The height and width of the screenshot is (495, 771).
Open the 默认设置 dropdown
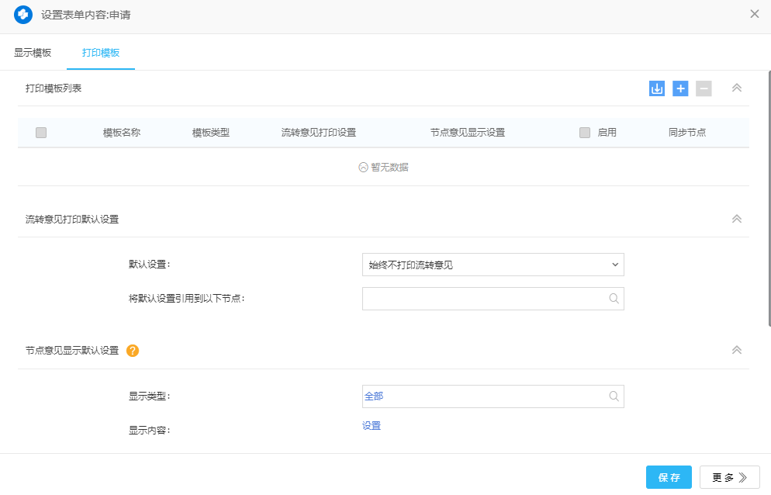tap(493, 265)
